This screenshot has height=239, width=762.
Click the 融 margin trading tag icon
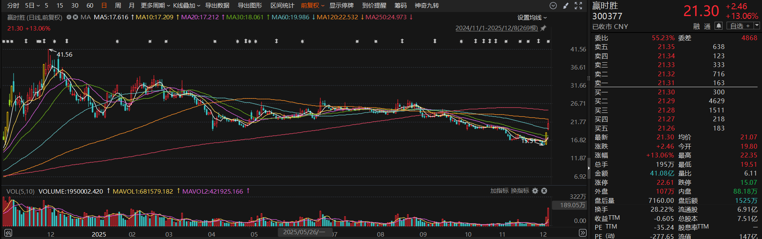pos(696,26)
